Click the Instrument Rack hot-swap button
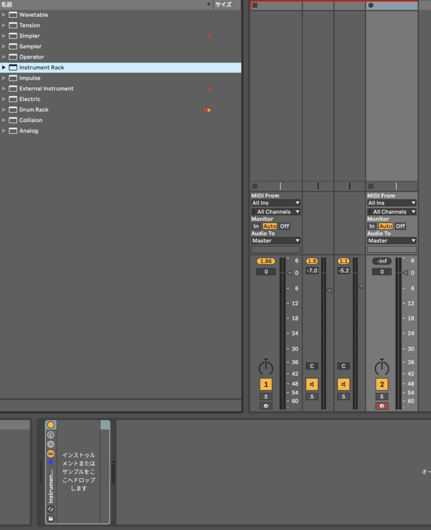The height and width of the screenshot is (530, 431). pos(51,509)
